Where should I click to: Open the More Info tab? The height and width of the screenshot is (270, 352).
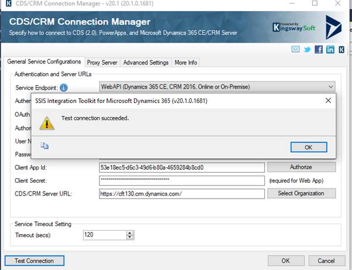pos(186,63)
